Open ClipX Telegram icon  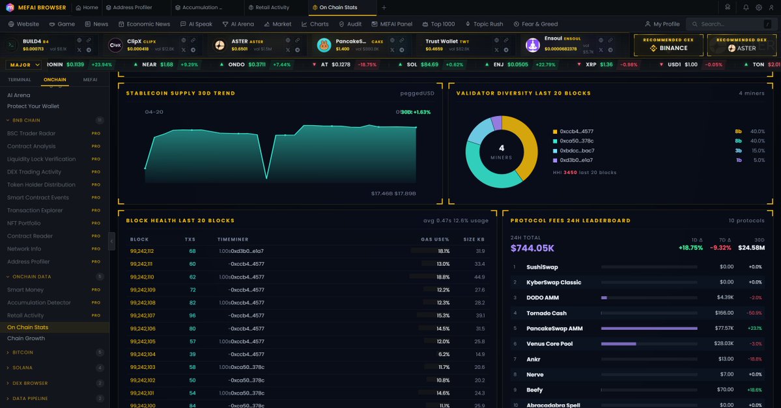(x=193, y=50)
